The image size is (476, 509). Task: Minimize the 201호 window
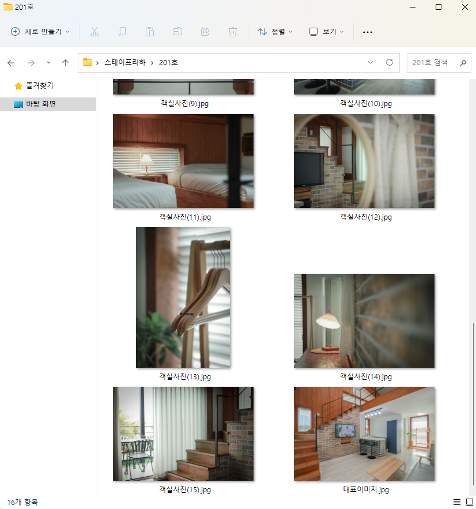tap(413, 7)
